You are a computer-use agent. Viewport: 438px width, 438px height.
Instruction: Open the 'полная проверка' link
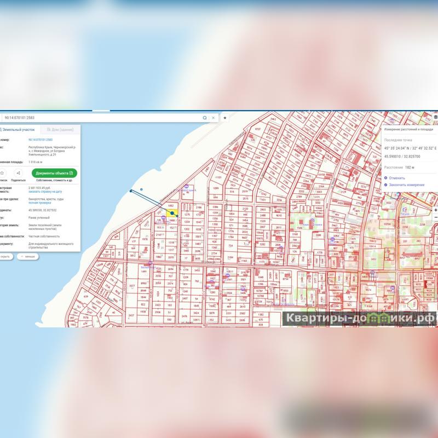coord(39,202)
